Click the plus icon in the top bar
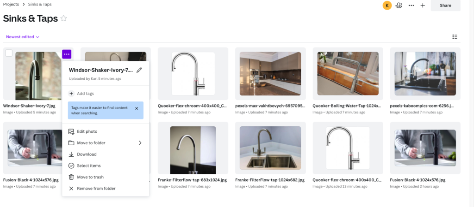 click(x=423, y=6)
